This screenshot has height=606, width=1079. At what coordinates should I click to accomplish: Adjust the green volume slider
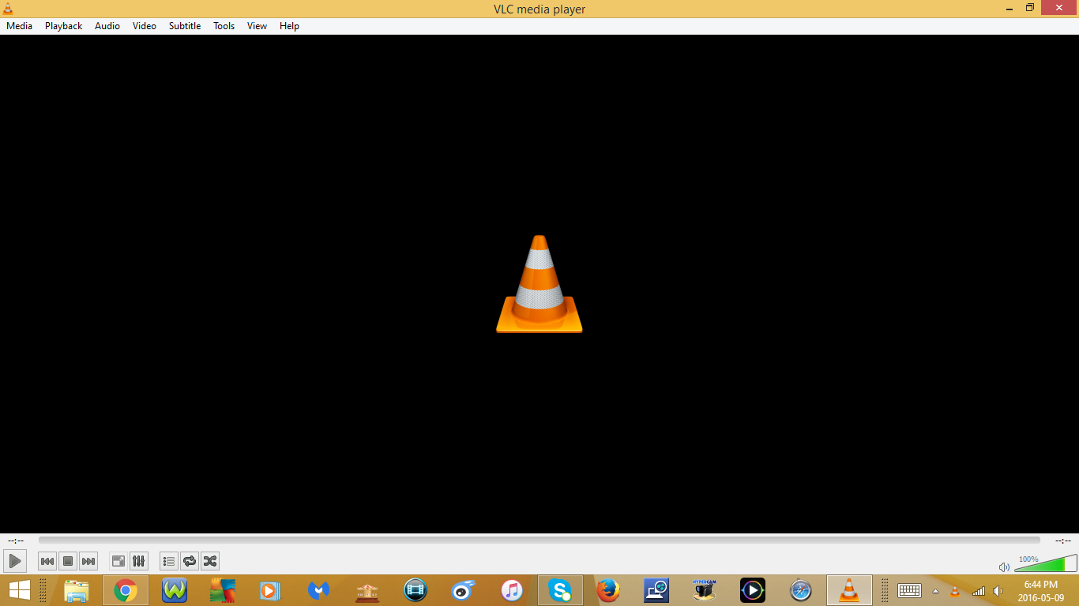1046,563
